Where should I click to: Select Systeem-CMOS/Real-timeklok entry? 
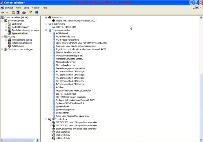tap(70, 103)
